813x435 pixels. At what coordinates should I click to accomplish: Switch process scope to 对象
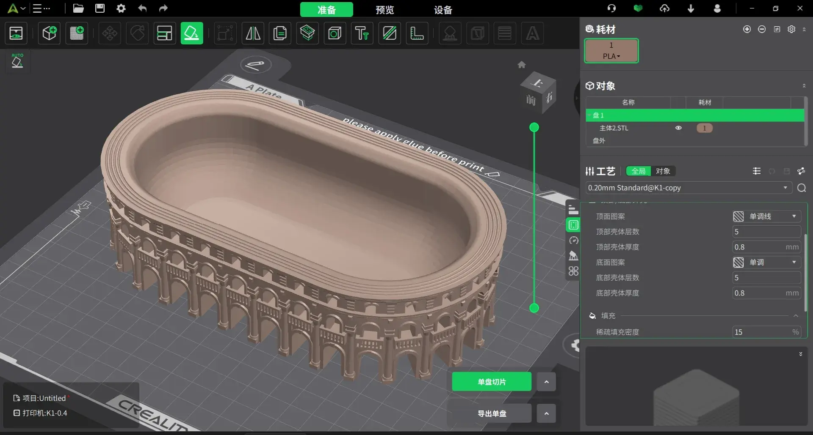click(x=663, y=171)
